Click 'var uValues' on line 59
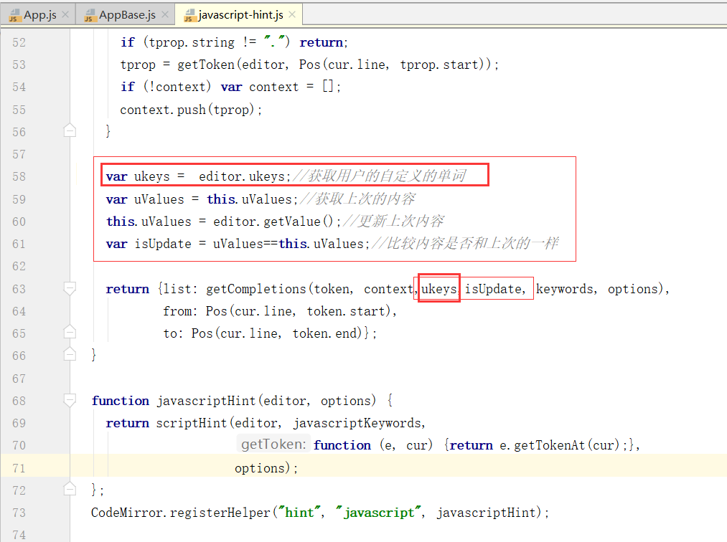 (x=145, y=199)
